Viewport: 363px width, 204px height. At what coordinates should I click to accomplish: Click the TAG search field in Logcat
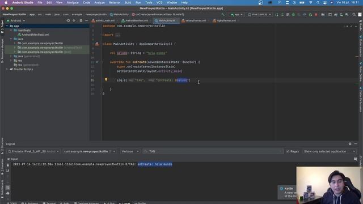(x=213, y=151)
